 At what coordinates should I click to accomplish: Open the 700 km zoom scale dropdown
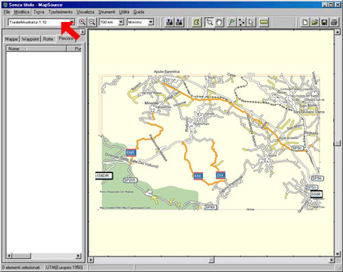[x=121, y=22]
